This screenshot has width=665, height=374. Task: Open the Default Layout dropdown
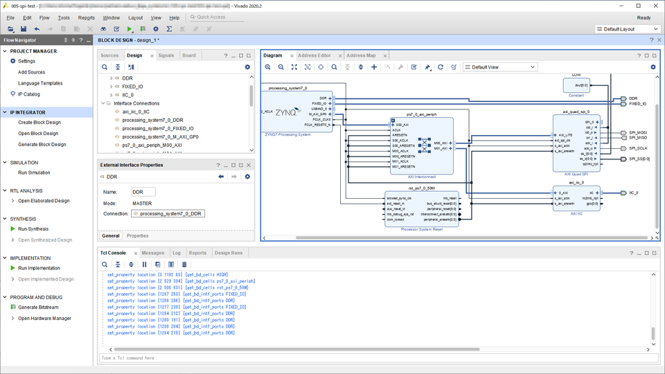coord(628,29)
